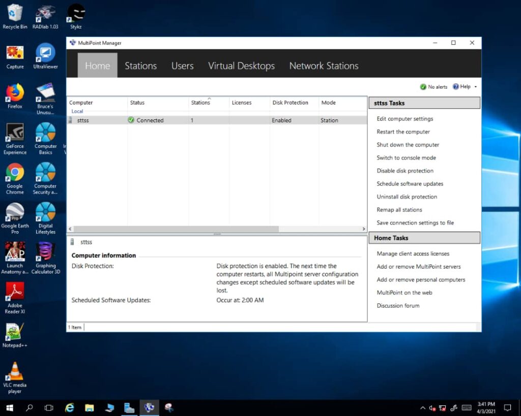Open the GeForce Experience desktop icon

(15, 139)
